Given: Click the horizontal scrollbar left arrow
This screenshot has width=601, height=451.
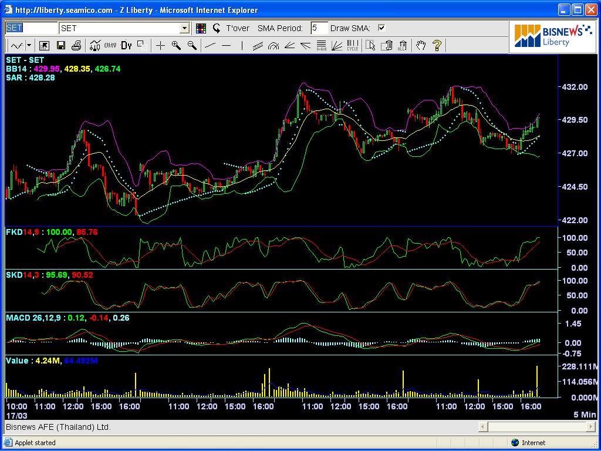Looking at the screenshot, I should [x=483, y=426].
